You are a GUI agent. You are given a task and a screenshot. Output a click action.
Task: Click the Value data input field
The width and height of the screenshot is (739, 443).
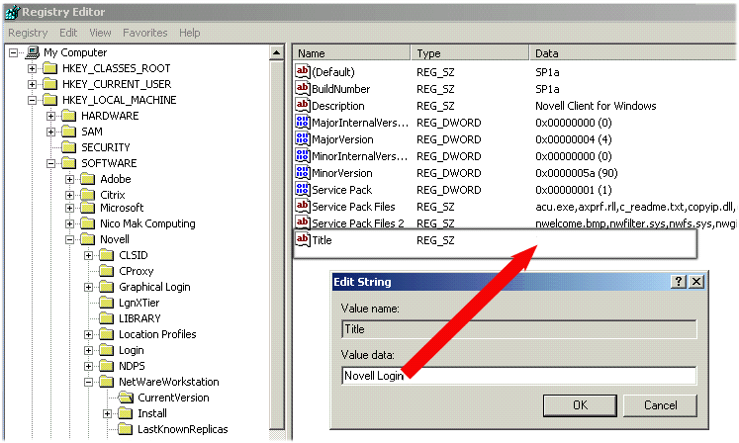coord(519,376)
